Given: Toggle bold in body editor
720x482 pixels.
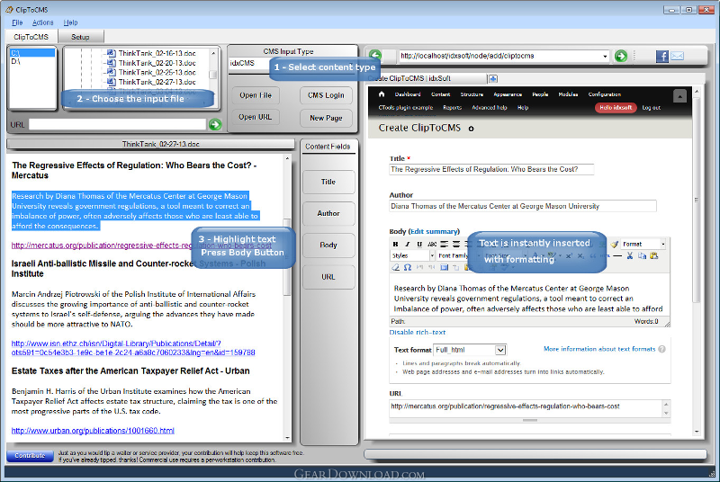Looking at the screenshot, I should point(395,244).
